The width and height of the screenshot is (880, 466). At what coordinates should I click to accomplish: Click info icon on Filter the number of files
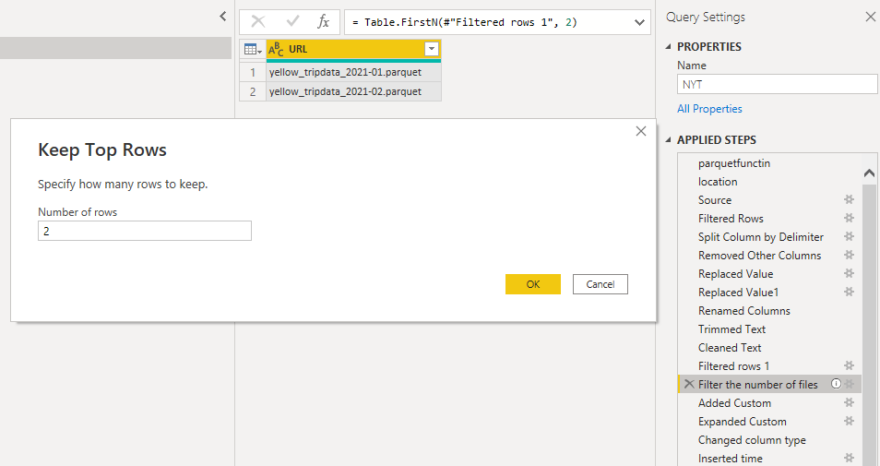[x=836, y=385]
